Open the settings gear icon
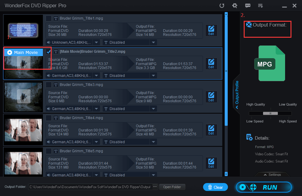This screenshot has height=196, width=302. [x=234, y=6]
